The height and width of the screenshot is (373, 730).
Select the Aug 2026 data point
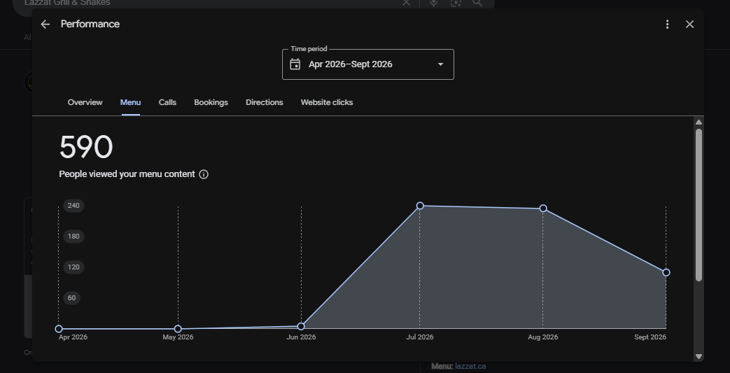[543, 209]
